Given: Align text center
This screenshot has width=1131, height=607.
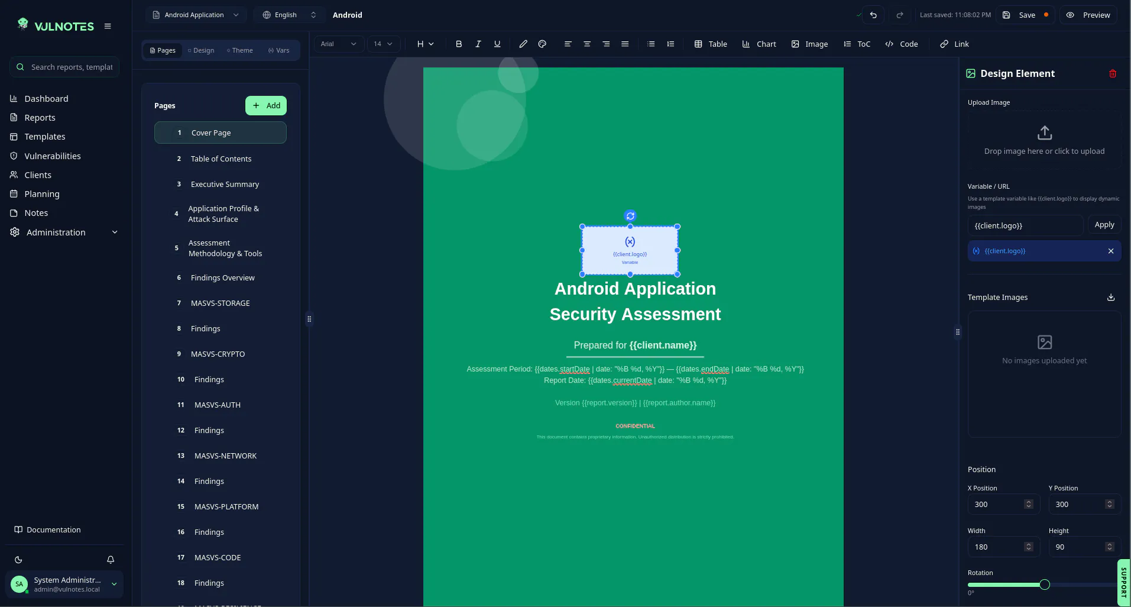Looking at the screenshot, I should [x=587, y=44].
